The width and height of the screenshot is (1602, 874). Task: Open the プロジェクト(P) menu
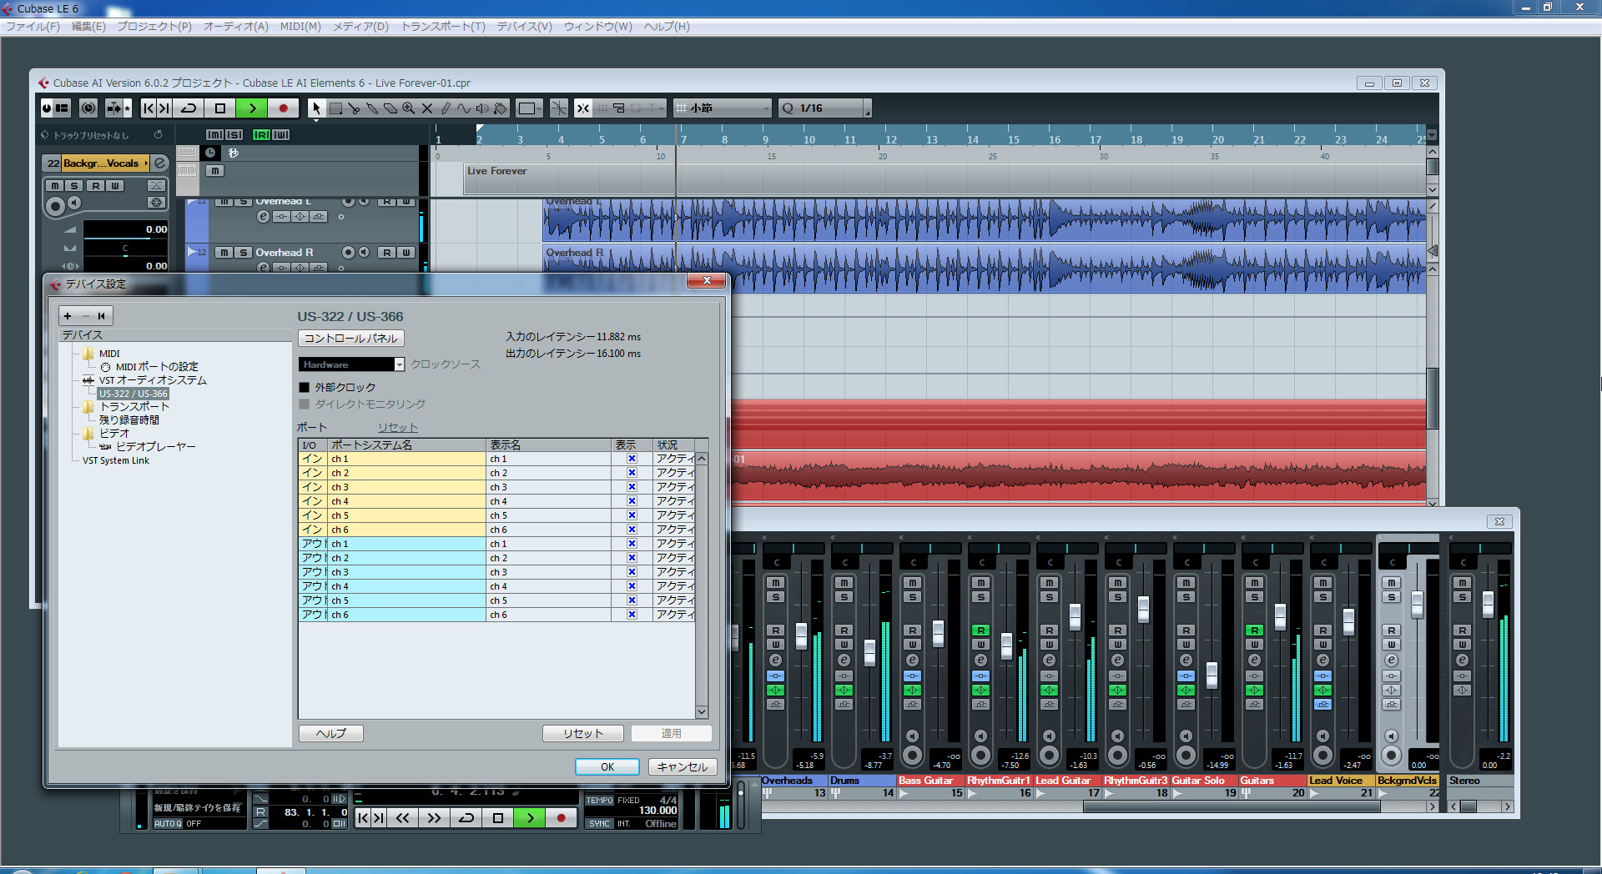(154, 27)
